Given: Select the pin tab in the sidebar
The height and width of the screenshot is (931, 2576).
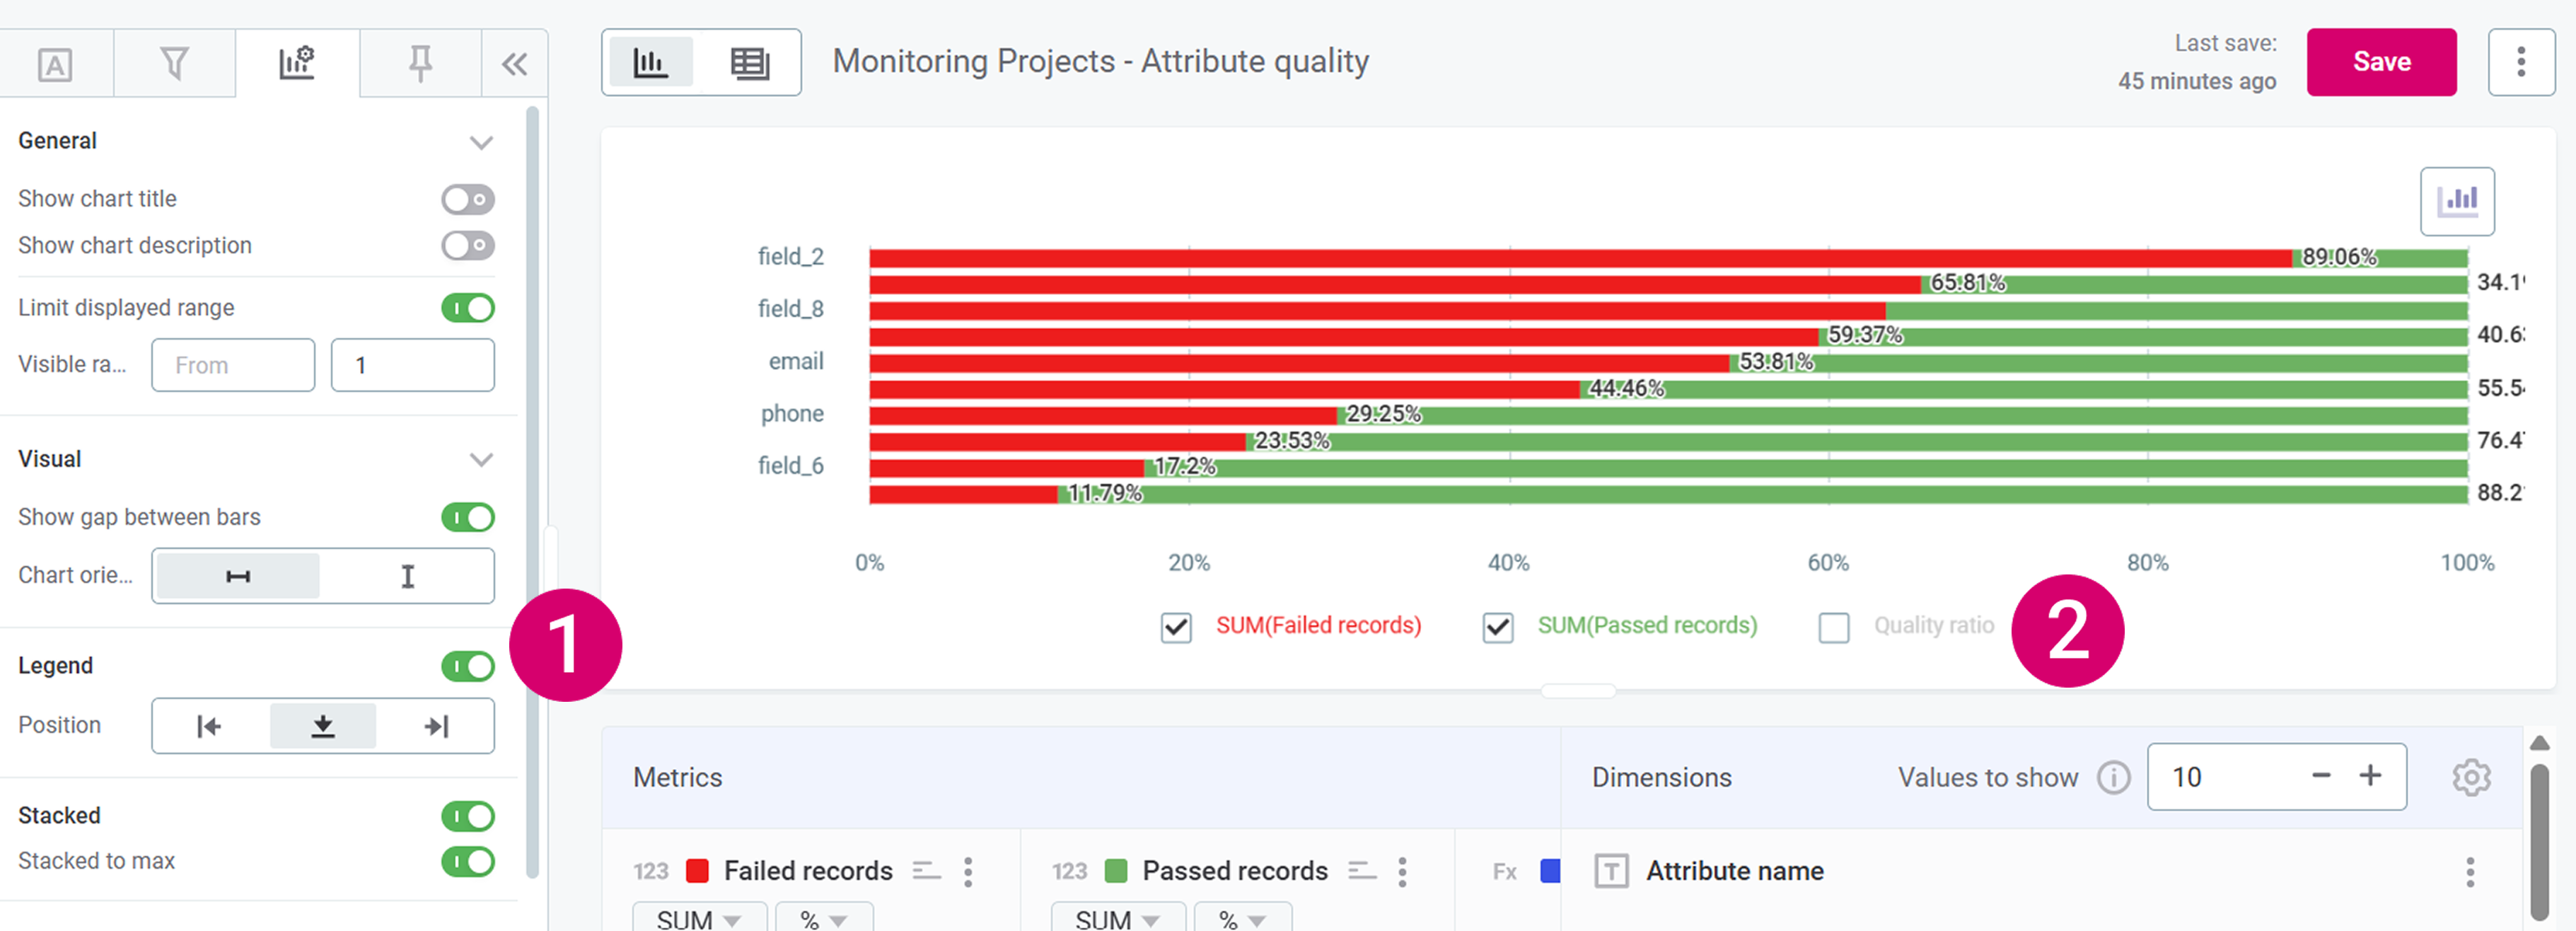Looking at the screenshot, I should tap(419, 63).
